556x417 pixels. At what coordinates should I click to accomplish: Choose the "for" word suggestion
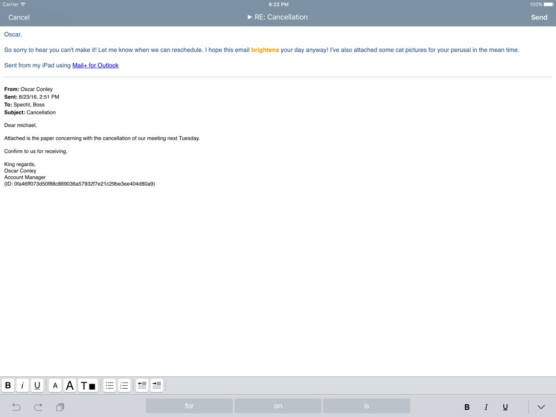point(190,406)
